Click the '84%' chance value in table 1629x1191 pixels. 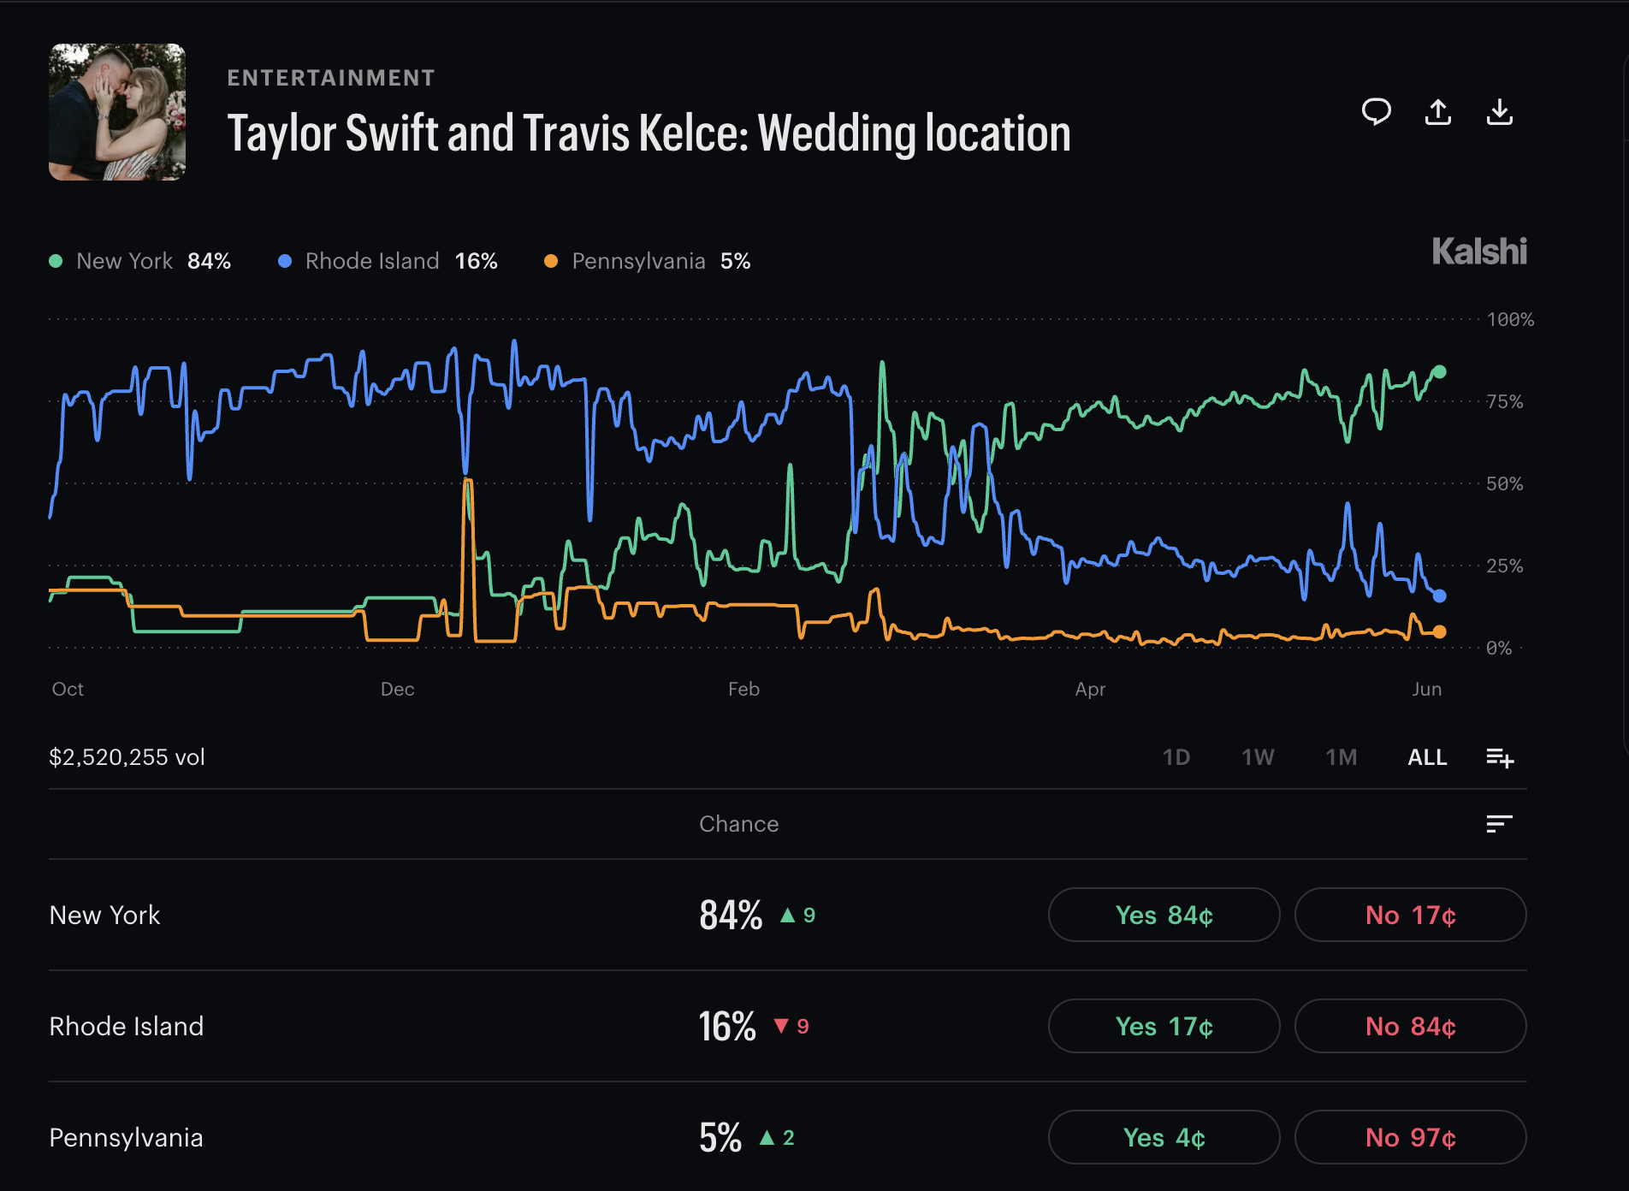coord(731,915)
